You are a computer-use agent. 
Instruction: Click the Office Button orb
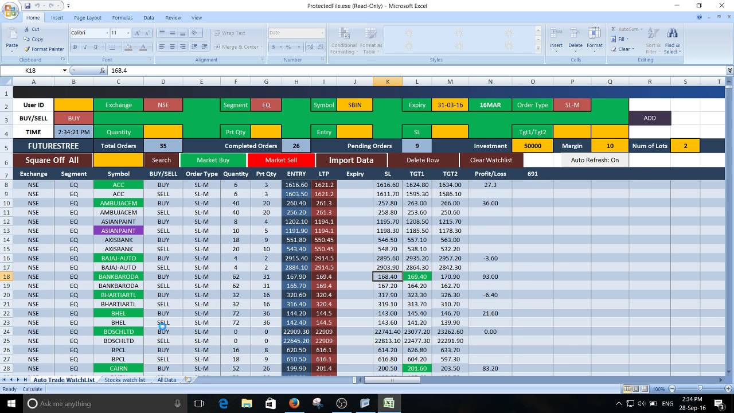(10, 10)
